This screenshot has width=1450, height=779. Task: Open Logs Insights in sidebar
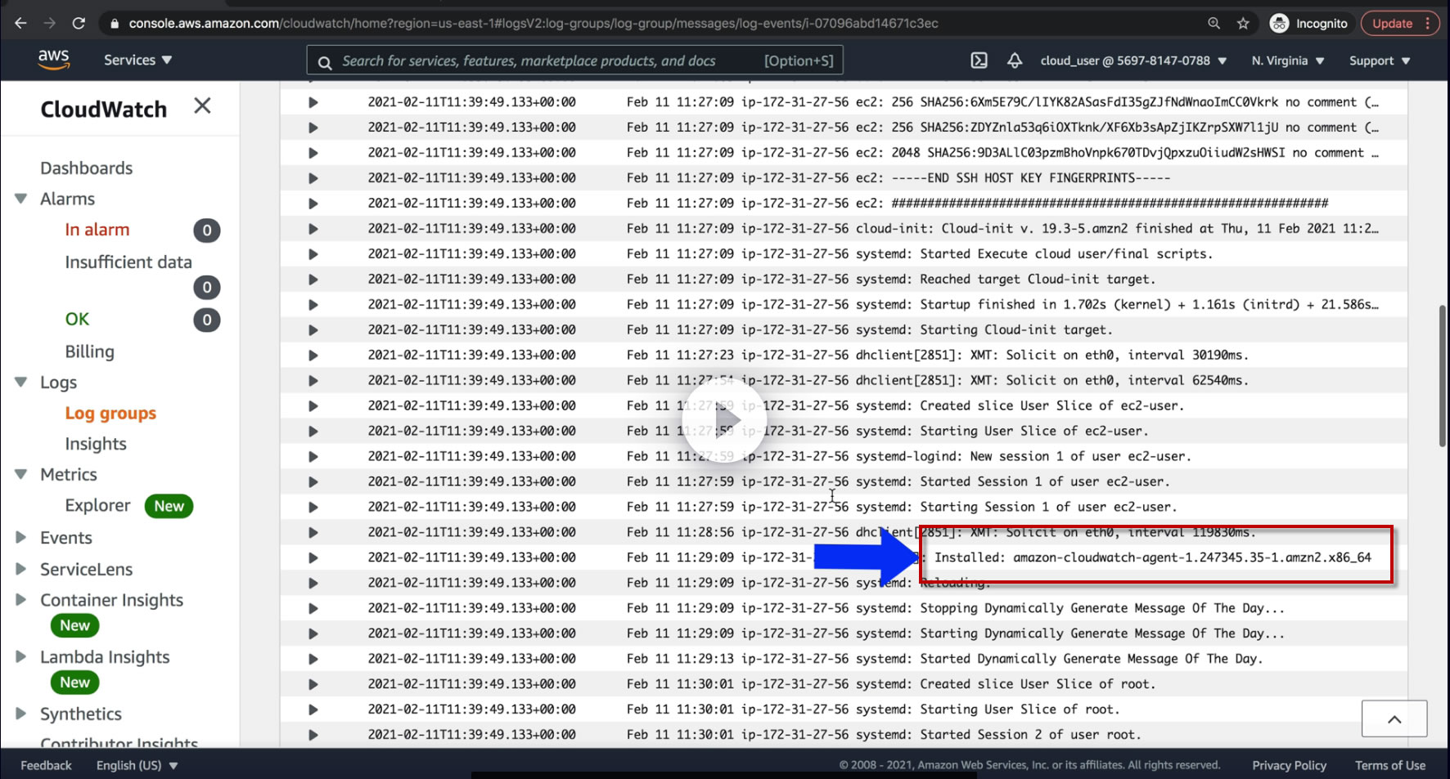click(96, 444)
